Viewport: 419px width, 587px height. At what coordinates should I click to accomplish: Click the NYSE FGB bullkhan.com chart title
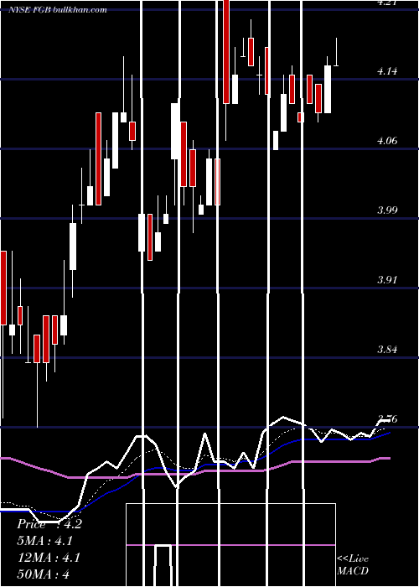point(59,9)
